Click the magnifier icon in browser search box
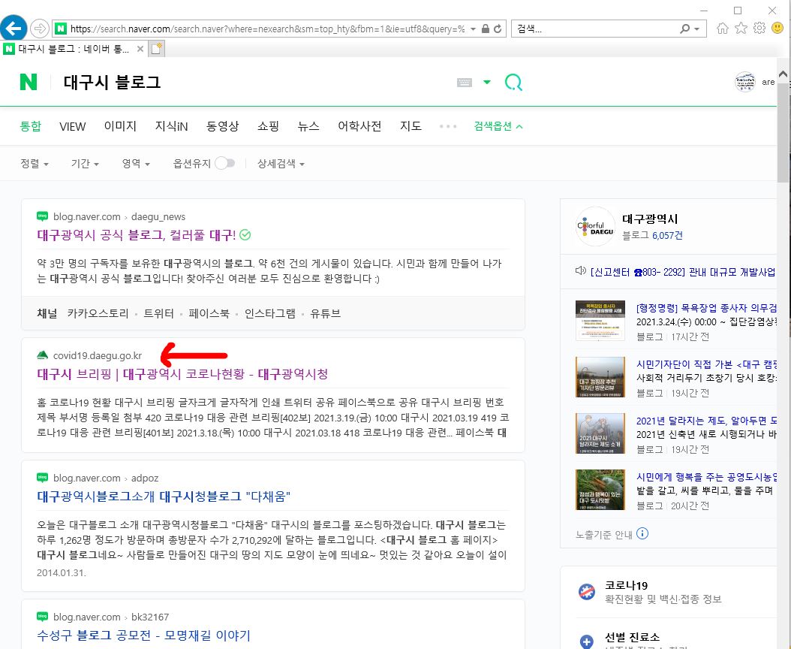The height and width of the screenshot is (649, 791). (684, 29)
